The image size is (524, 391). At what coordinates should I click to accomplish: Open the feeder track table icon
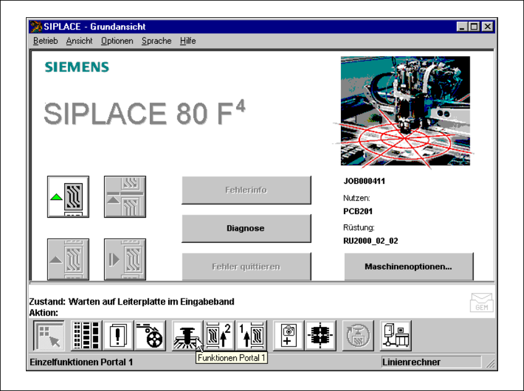pyautogui.click(x=86, y=335)
